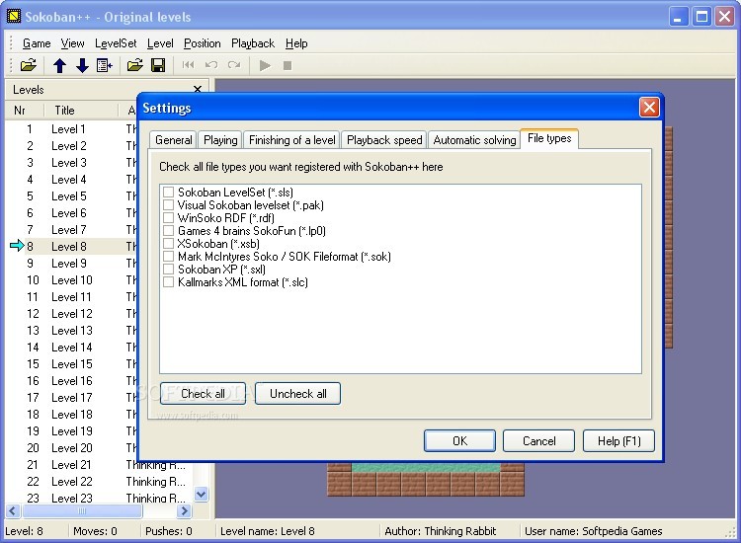Click the Check all button
Screen dimensions: 741x543
[203, 393]
